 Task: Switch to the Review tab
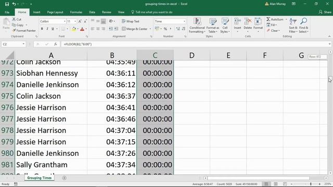coord(106,12)
